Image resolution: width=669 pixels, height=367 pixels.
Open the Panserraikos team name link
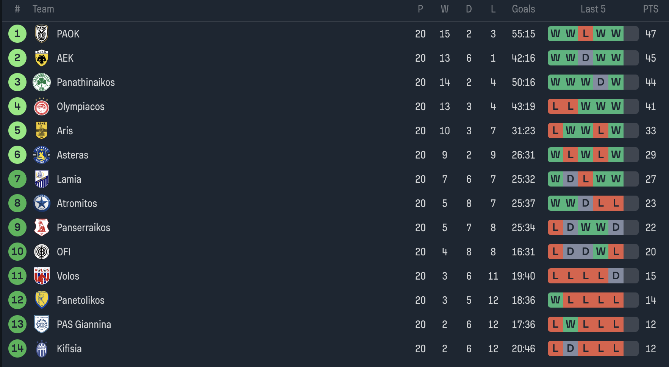83,228
